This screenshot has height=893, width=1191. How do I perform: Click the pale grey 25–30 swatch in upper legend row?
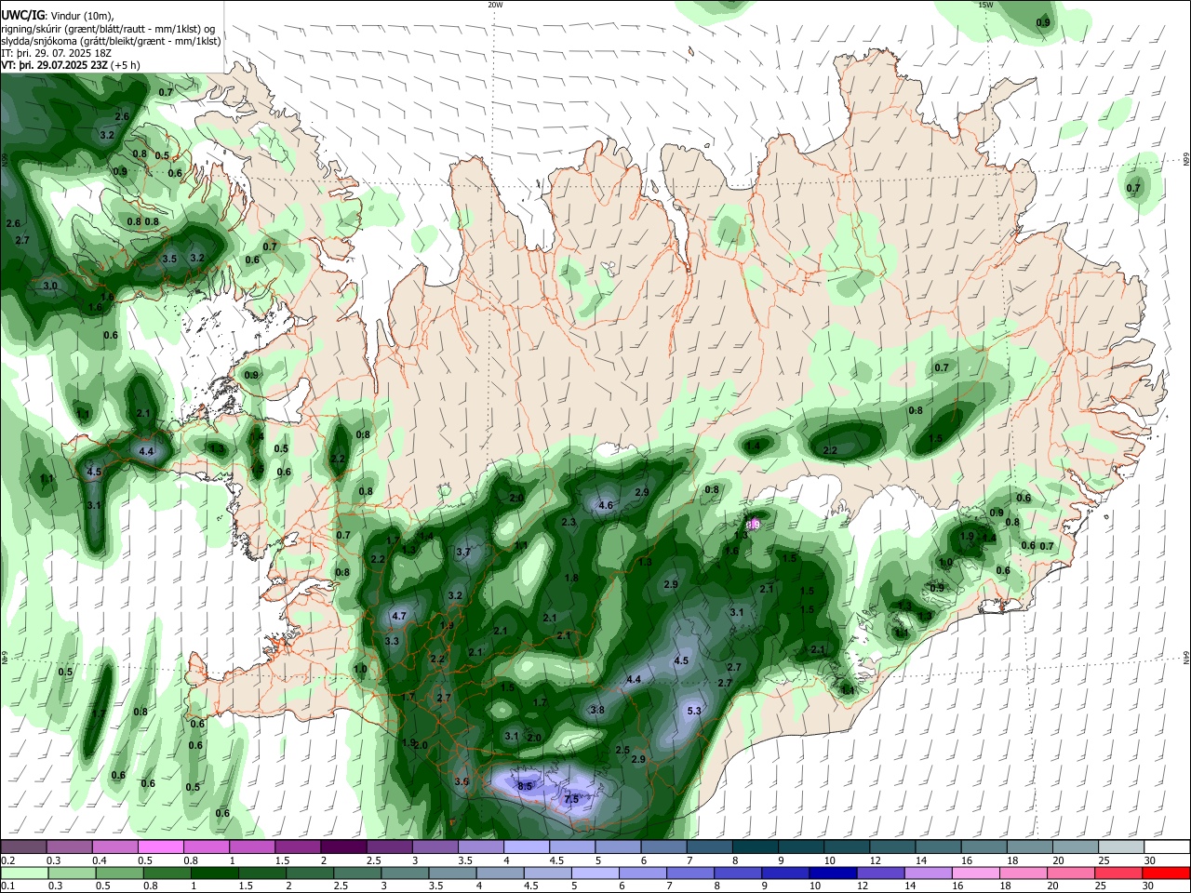point(1121,846)
